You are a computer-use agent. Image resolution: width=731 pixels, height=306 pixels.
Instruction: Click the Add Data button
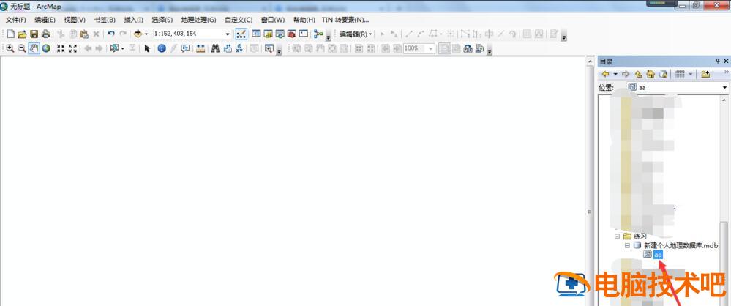138,34
